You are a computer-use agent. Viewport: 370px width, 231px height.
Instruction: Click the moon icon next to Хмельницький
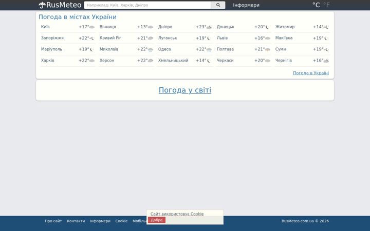tap(209, 61)
